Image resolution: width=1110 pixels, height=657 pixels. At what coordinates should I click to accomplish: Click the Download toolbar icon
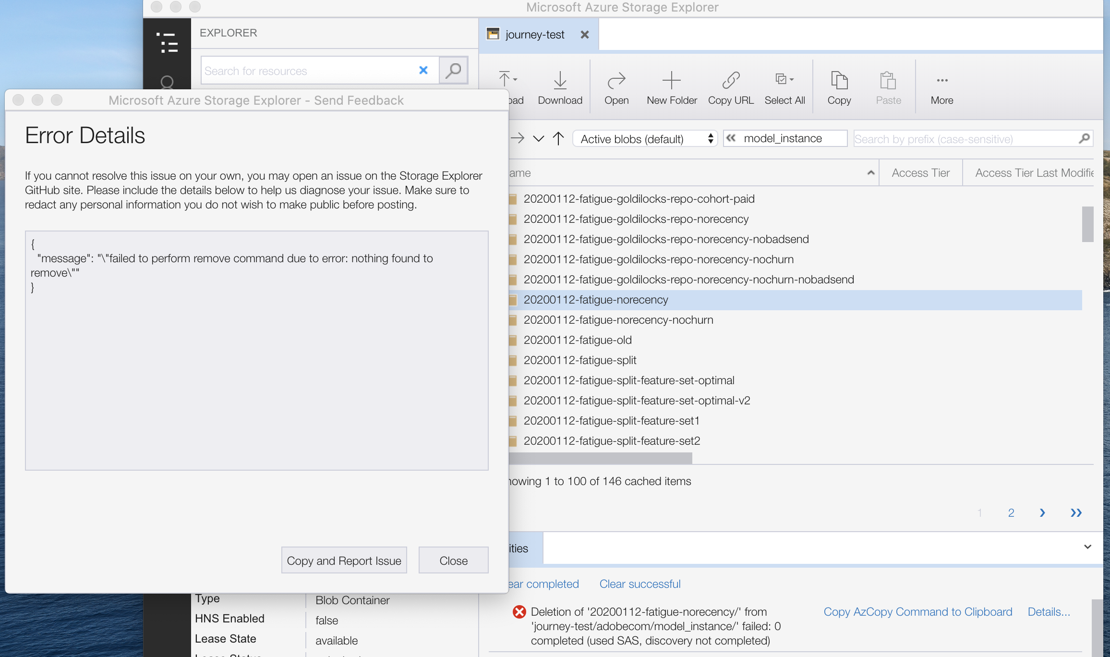pyautogui.click(x=560, y=86)
